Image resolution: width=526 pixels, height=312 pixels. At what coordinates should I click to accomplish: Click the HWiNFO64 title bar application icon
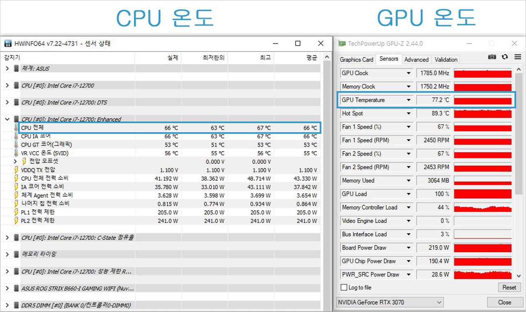(x=7, y=43)
